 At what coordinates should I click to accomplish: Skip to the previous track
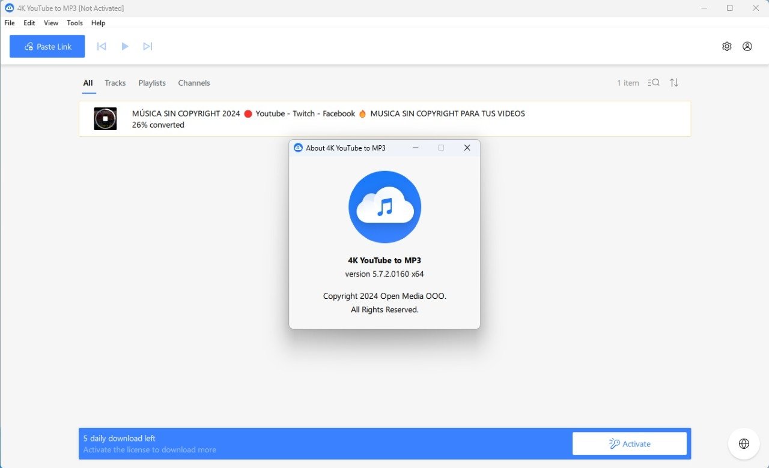[x=102, y=46]
